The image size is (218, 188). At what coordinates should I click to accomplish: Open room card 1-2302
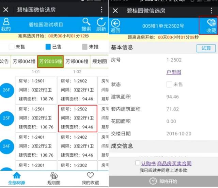pos(77,166)
